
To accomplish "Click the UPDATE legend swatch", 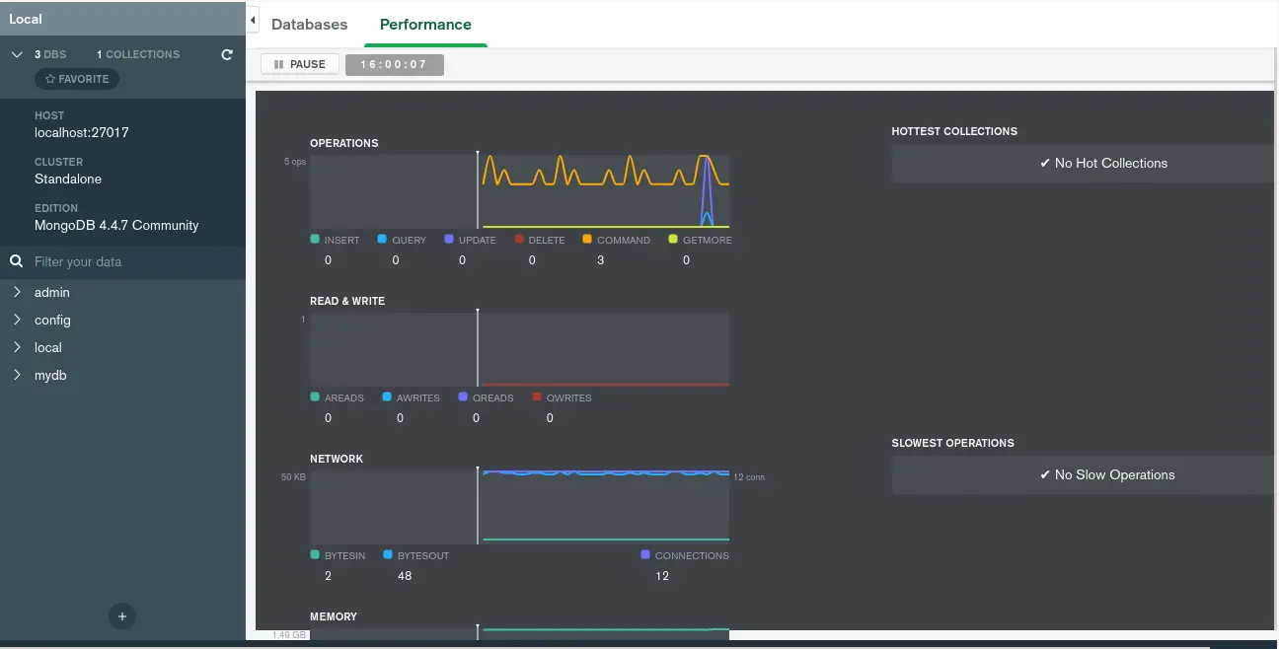I will point(449,239).
